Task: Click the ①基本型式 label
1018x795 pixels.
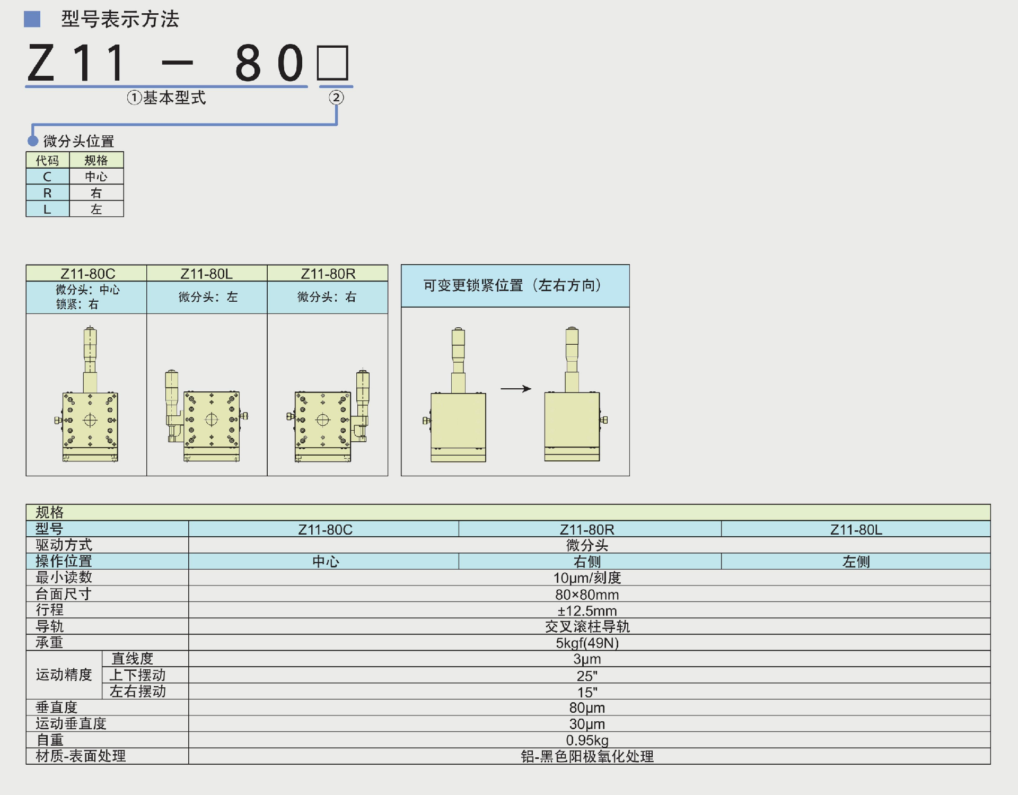Action: click(166, 98)
